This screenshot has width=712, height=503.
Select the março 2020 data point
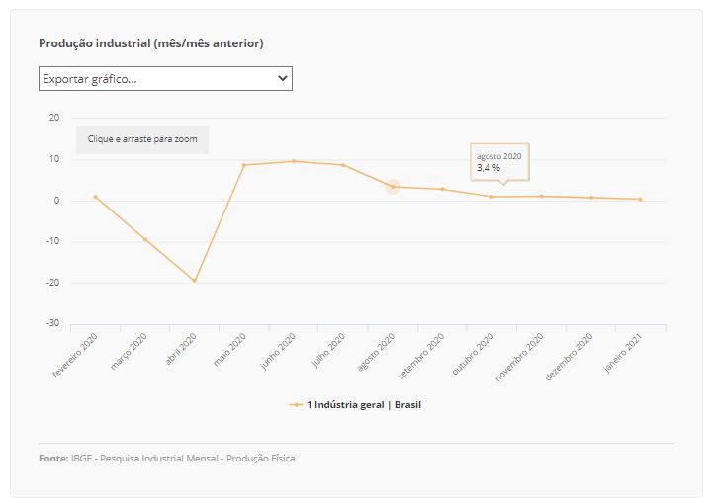tap(145, 239)
